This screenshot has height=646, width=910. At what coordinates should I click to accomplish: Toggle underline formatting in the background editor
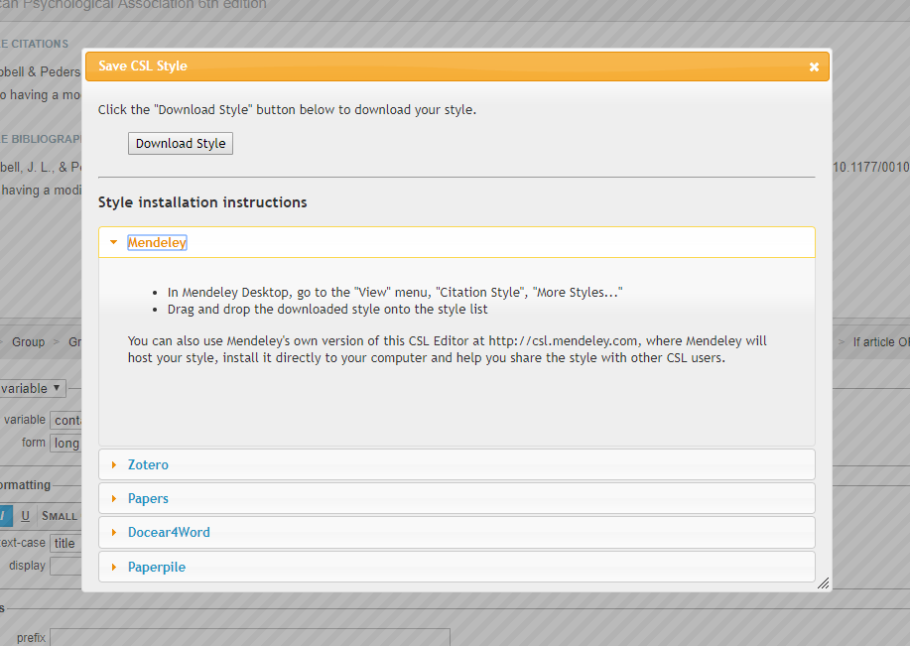pos(25,516)
